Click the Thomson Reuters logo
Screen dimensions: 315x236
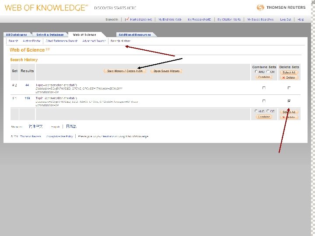(281, 7)
